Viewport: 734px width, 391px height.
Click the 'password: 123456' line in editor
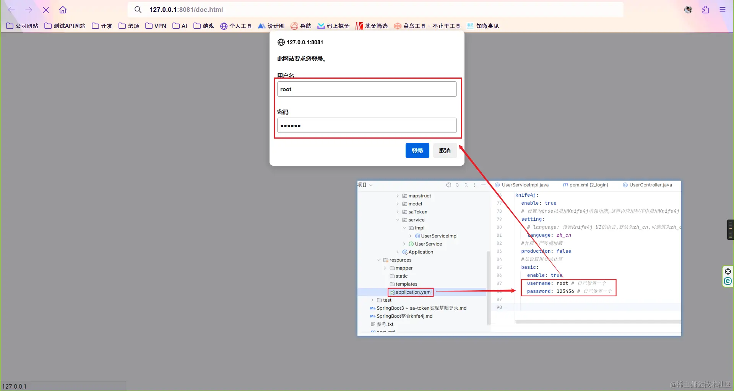tap(550, 291)
